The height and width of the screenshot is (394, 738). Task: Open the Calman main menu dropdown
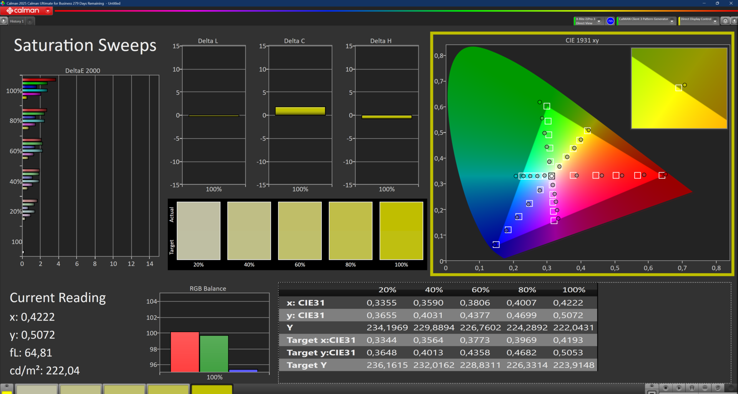[48, 11]
